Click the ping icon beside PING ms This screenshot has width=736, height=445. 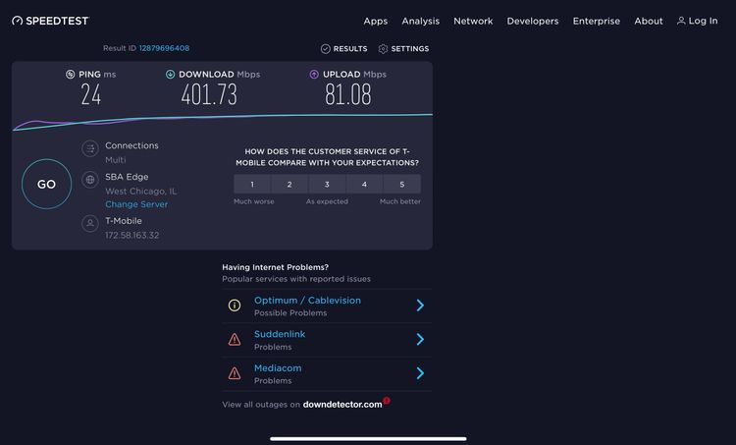click(x=70, y=75)
